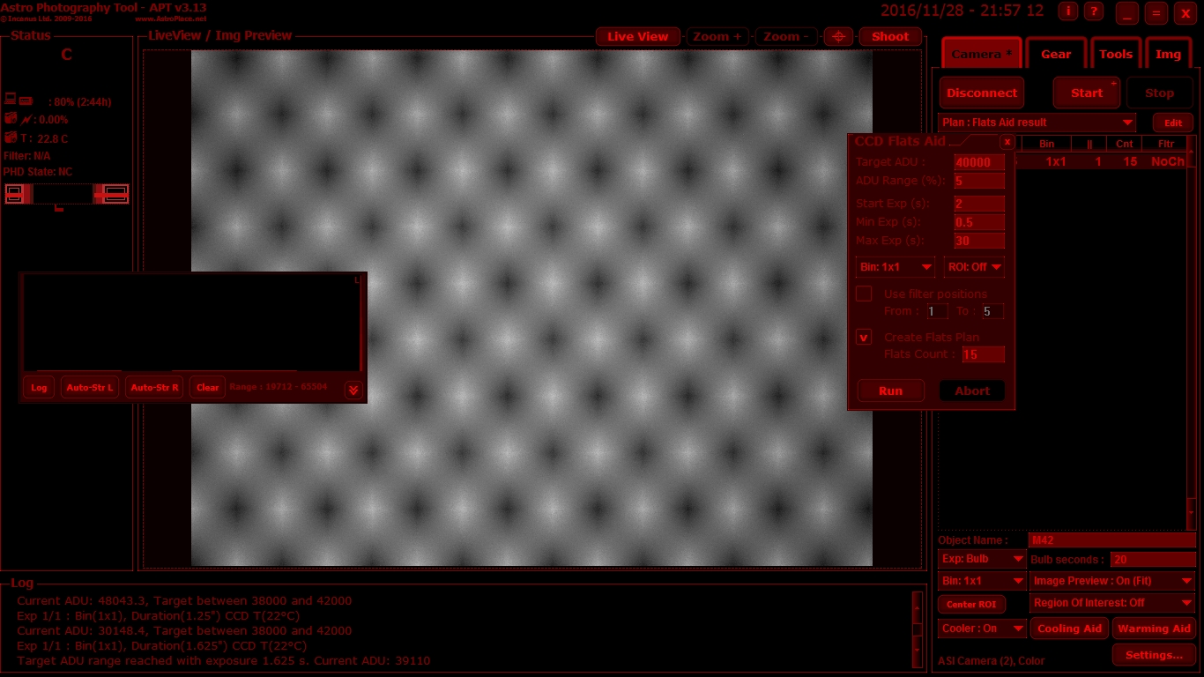Open the Image Preview : On (Fit) dropdown
The image size is (1204, 677).
coord(1112,581)
